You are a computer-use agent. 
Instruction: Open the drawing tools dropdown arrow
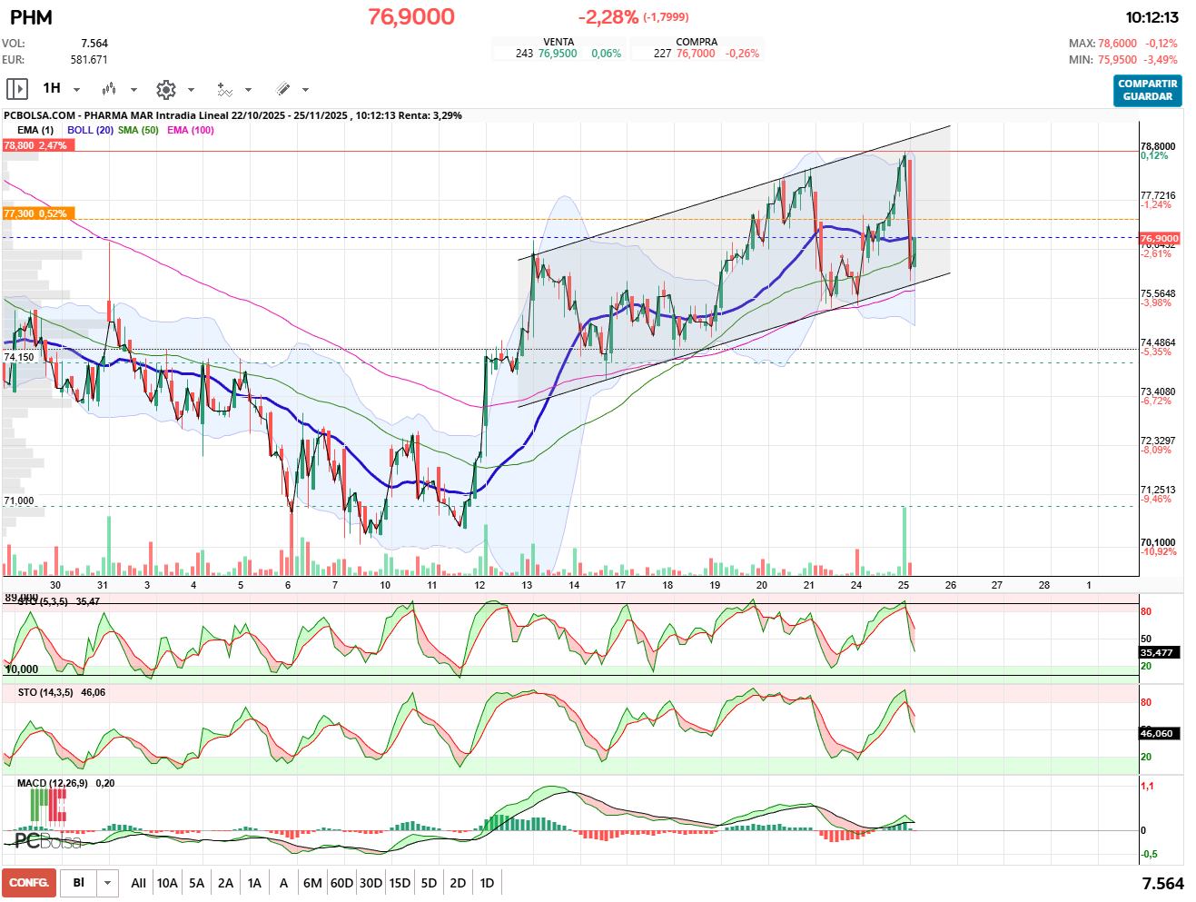pyautogui.click(x=305, y=90)
